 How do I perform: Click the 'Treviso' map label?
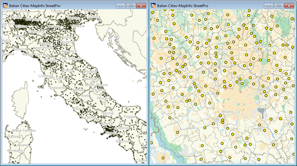coord(73,18)
